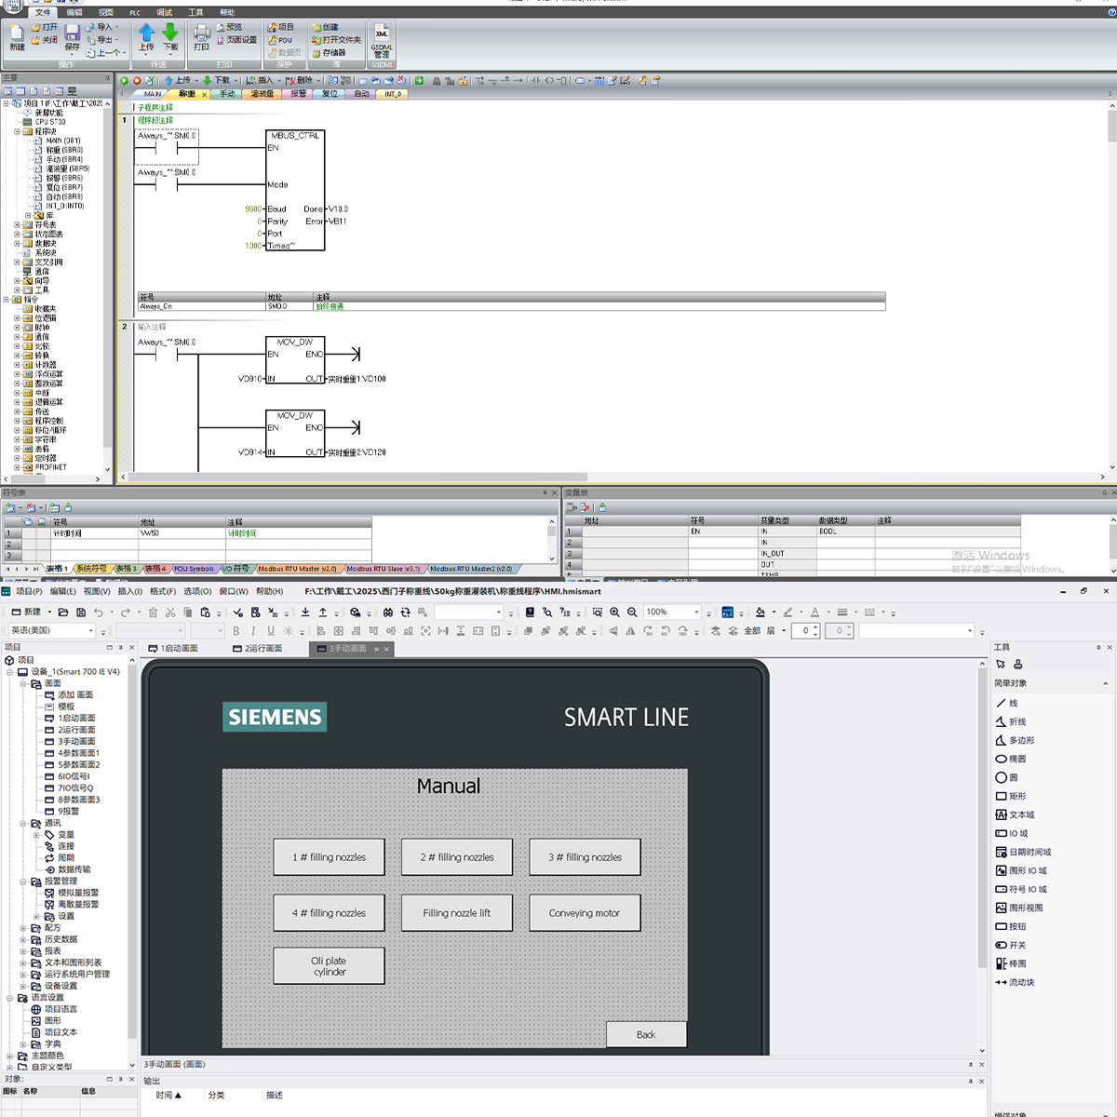Switch to the 手动 program tab

point(227,94)
